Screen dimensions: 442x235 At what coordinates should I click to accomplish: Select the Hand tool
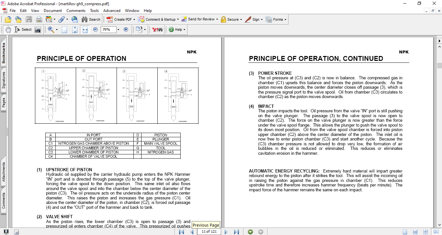[8, 29]
